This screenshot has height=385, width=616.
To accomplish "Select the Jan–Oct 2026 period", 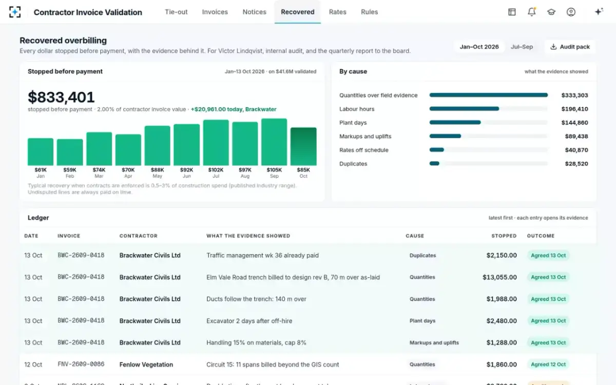I will pos(479,47).
